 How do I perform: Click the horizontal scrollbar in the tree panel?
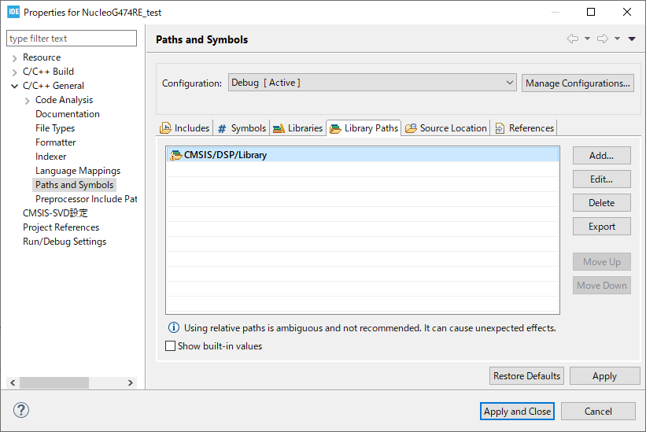coord(54,382)
